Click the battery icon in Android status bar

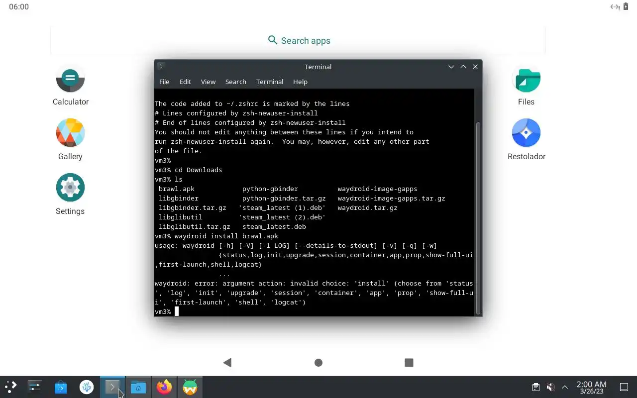626,6
